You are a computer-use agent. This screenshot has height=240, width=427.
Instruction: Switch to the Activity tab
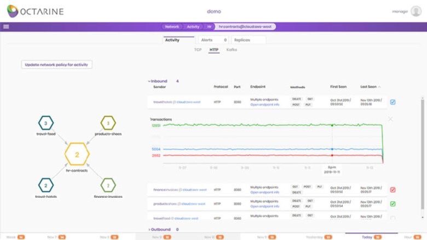179,40
